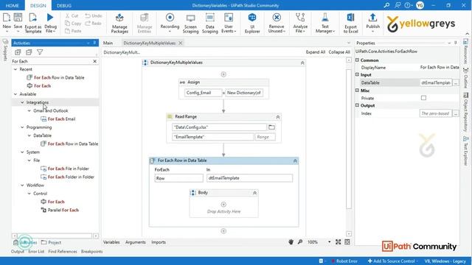Click Expand all icon in Activities panel
Screen dimensions: 472x265
click(x=18, y=52)
